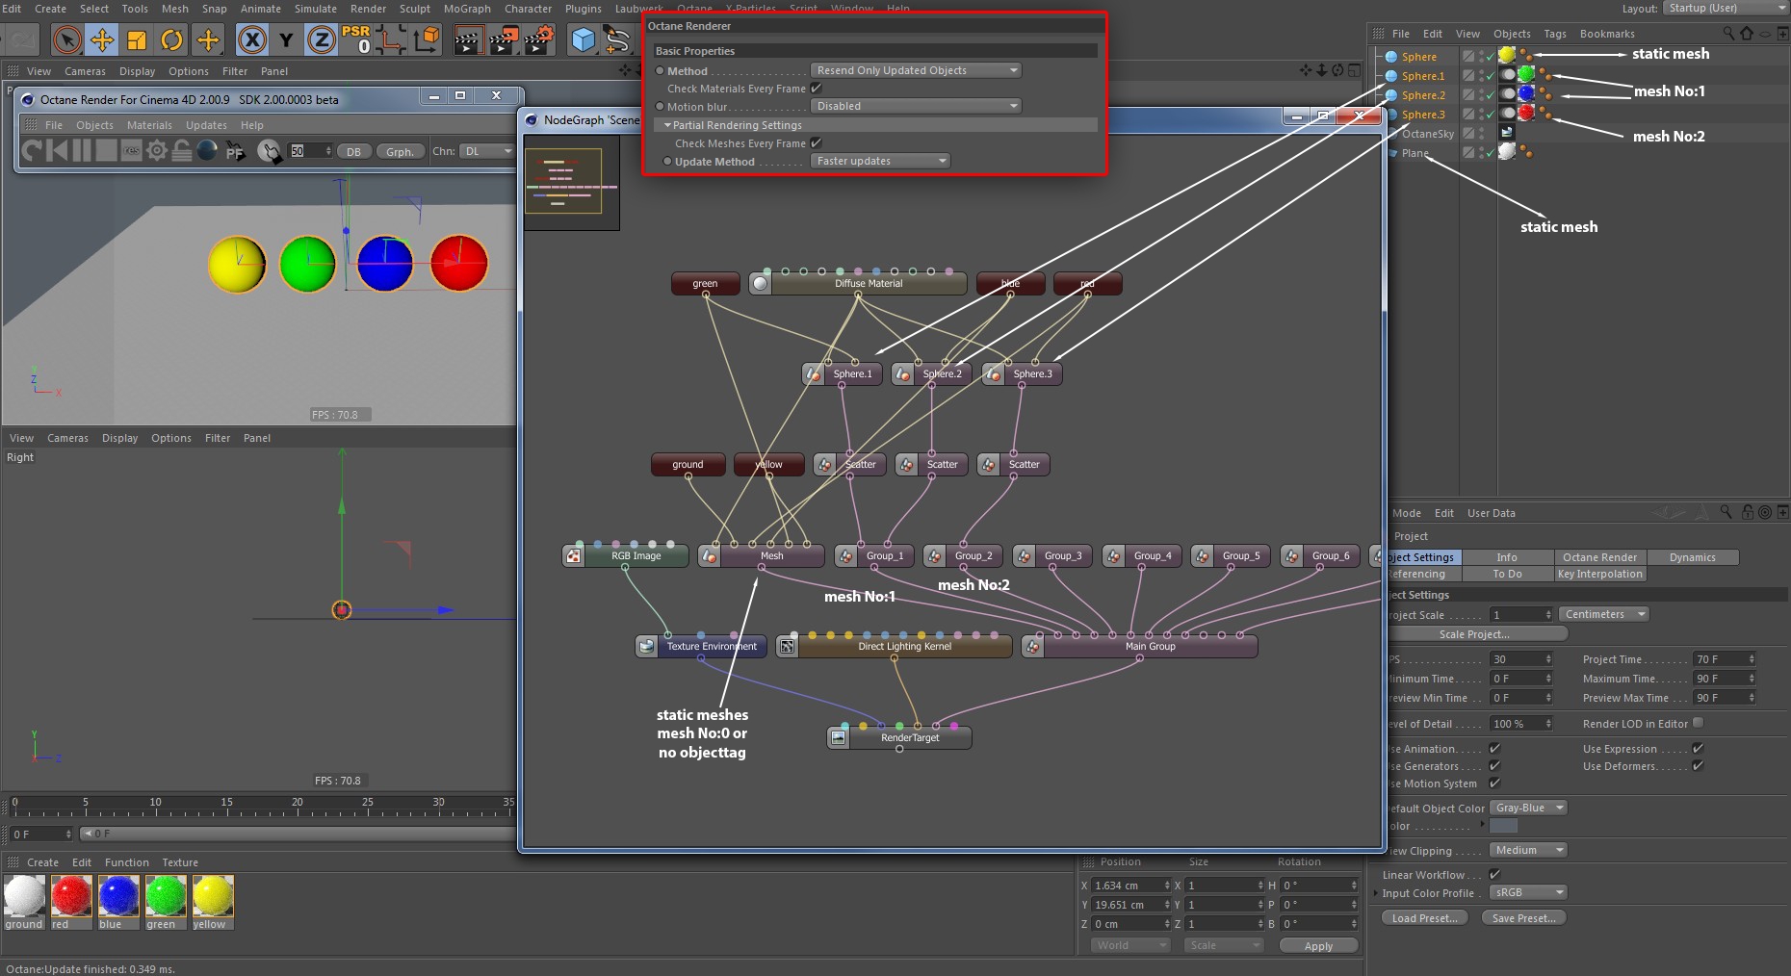Pause rendering in Octane window toolbar
Screen dimensions: 1791x976
82,150
